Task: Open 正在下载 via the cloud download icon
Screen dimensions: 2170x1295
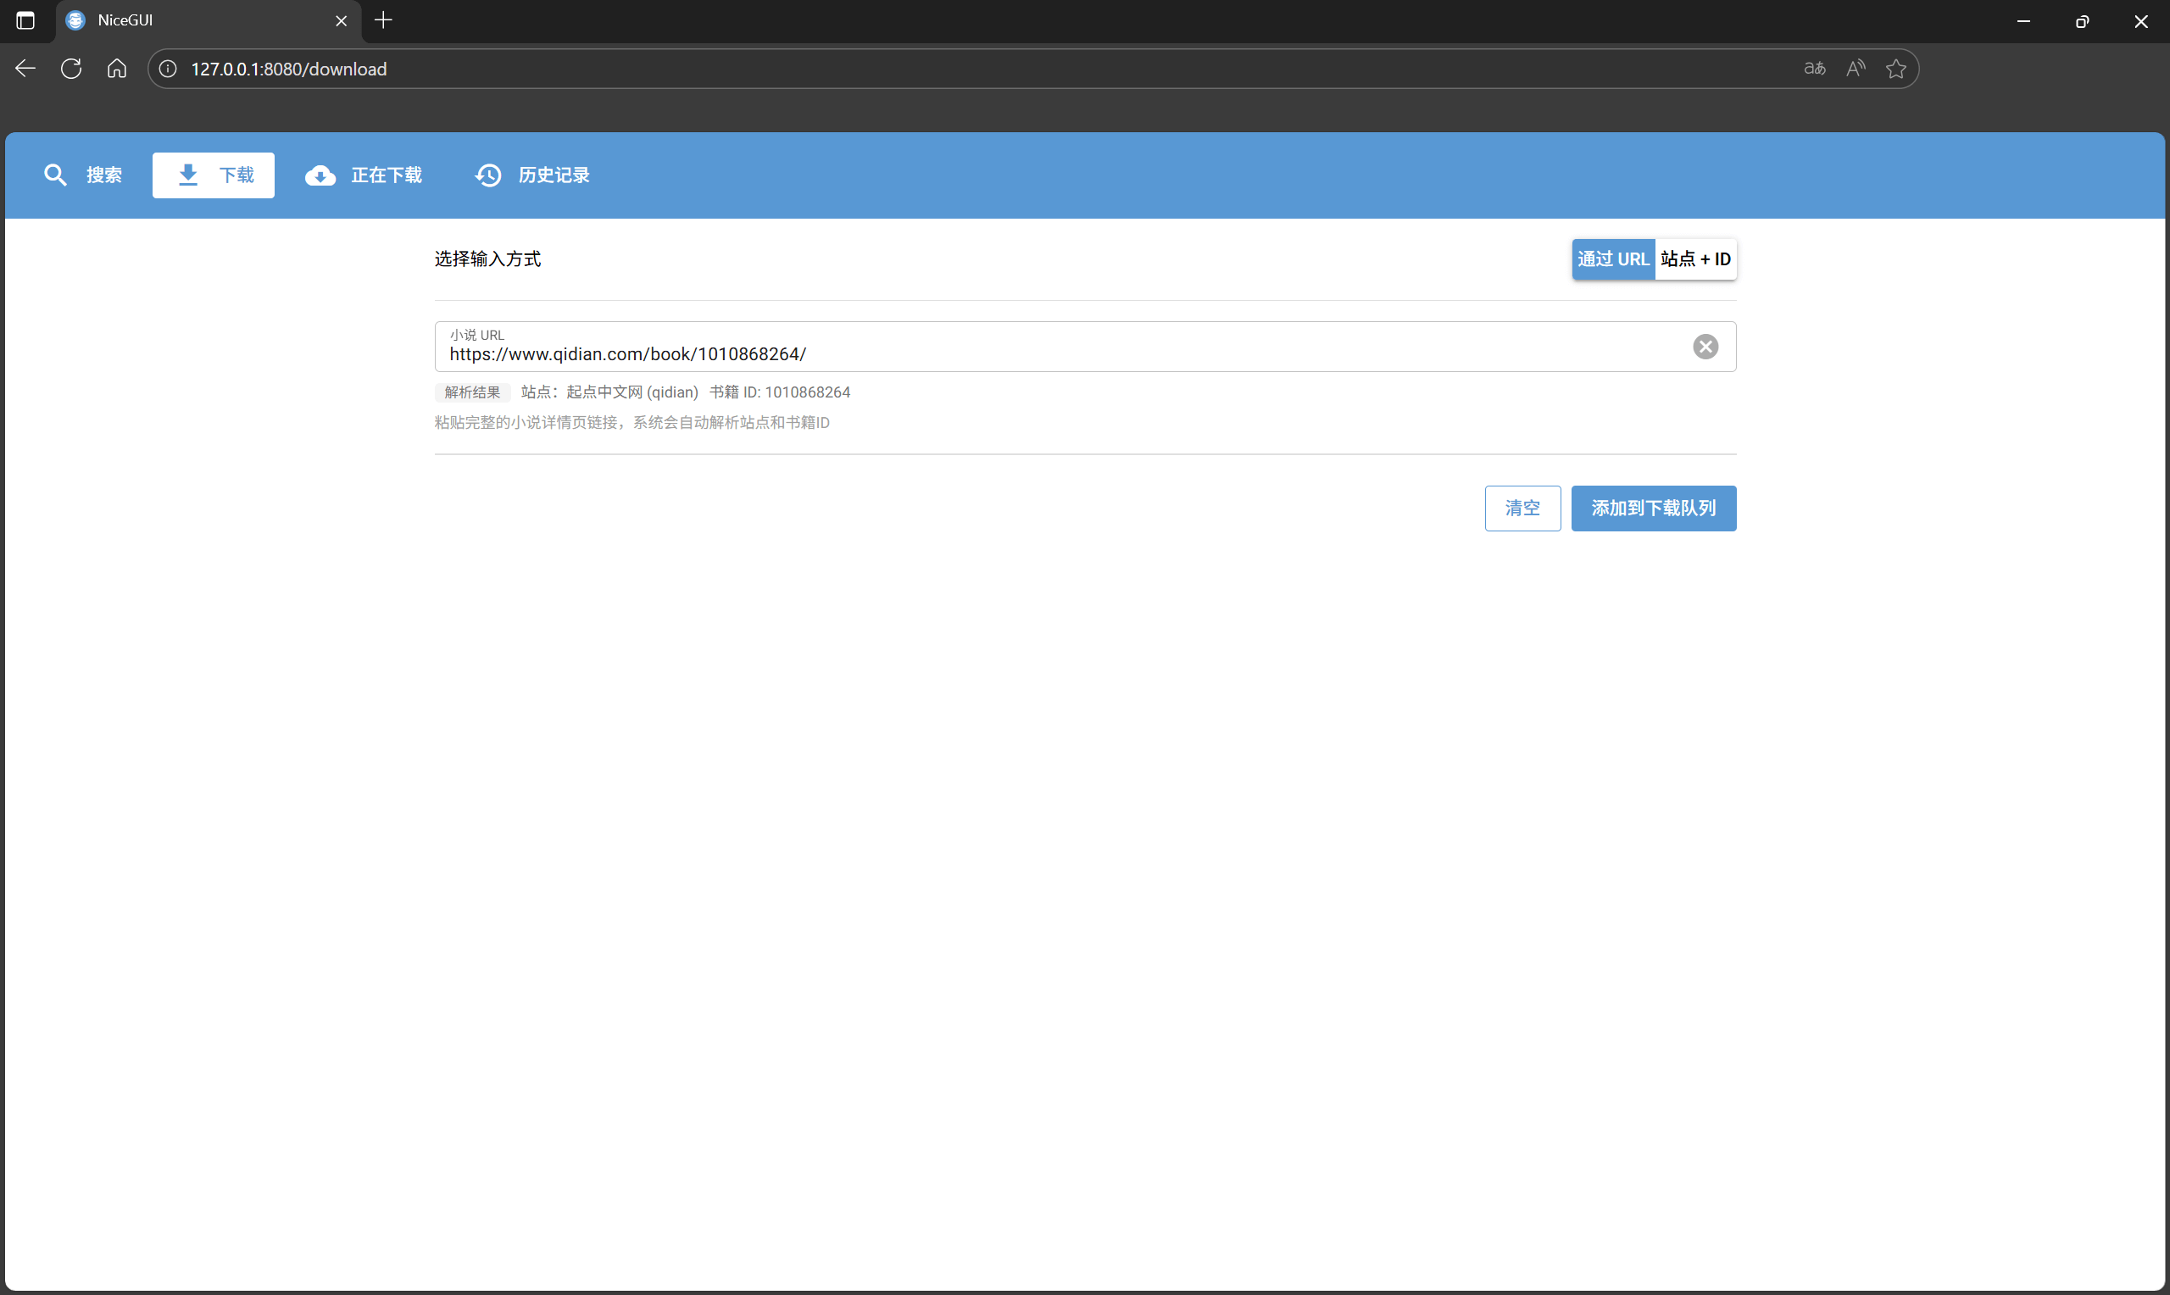Action: pos(320,175)
